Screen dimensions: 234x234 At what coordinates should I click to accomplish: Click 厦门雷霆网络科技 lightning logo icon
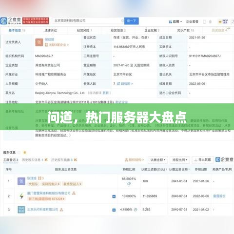(21, 196)
